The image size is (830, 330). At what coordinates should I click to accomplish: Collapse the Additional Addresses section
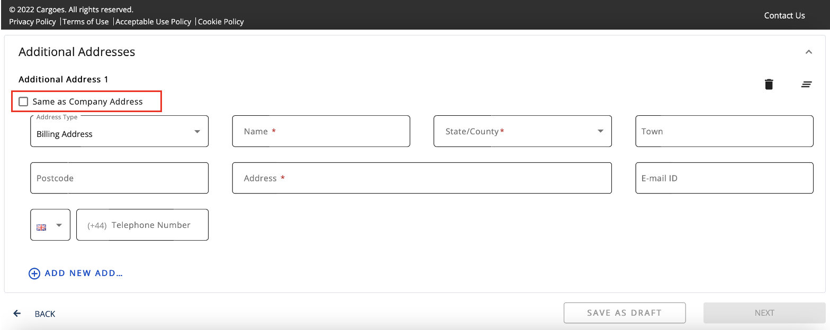808,52
